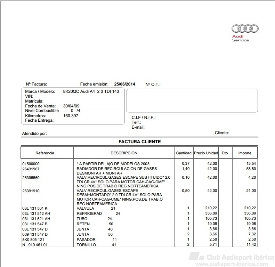Select part number 8K0 805 121
Viewport: 275px width, 267px height.
pyautogui.click(x=33, y=240)
